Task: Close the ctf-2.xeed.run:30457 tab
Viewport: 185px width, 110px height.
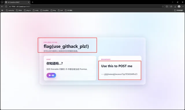Action: [29, 2]
